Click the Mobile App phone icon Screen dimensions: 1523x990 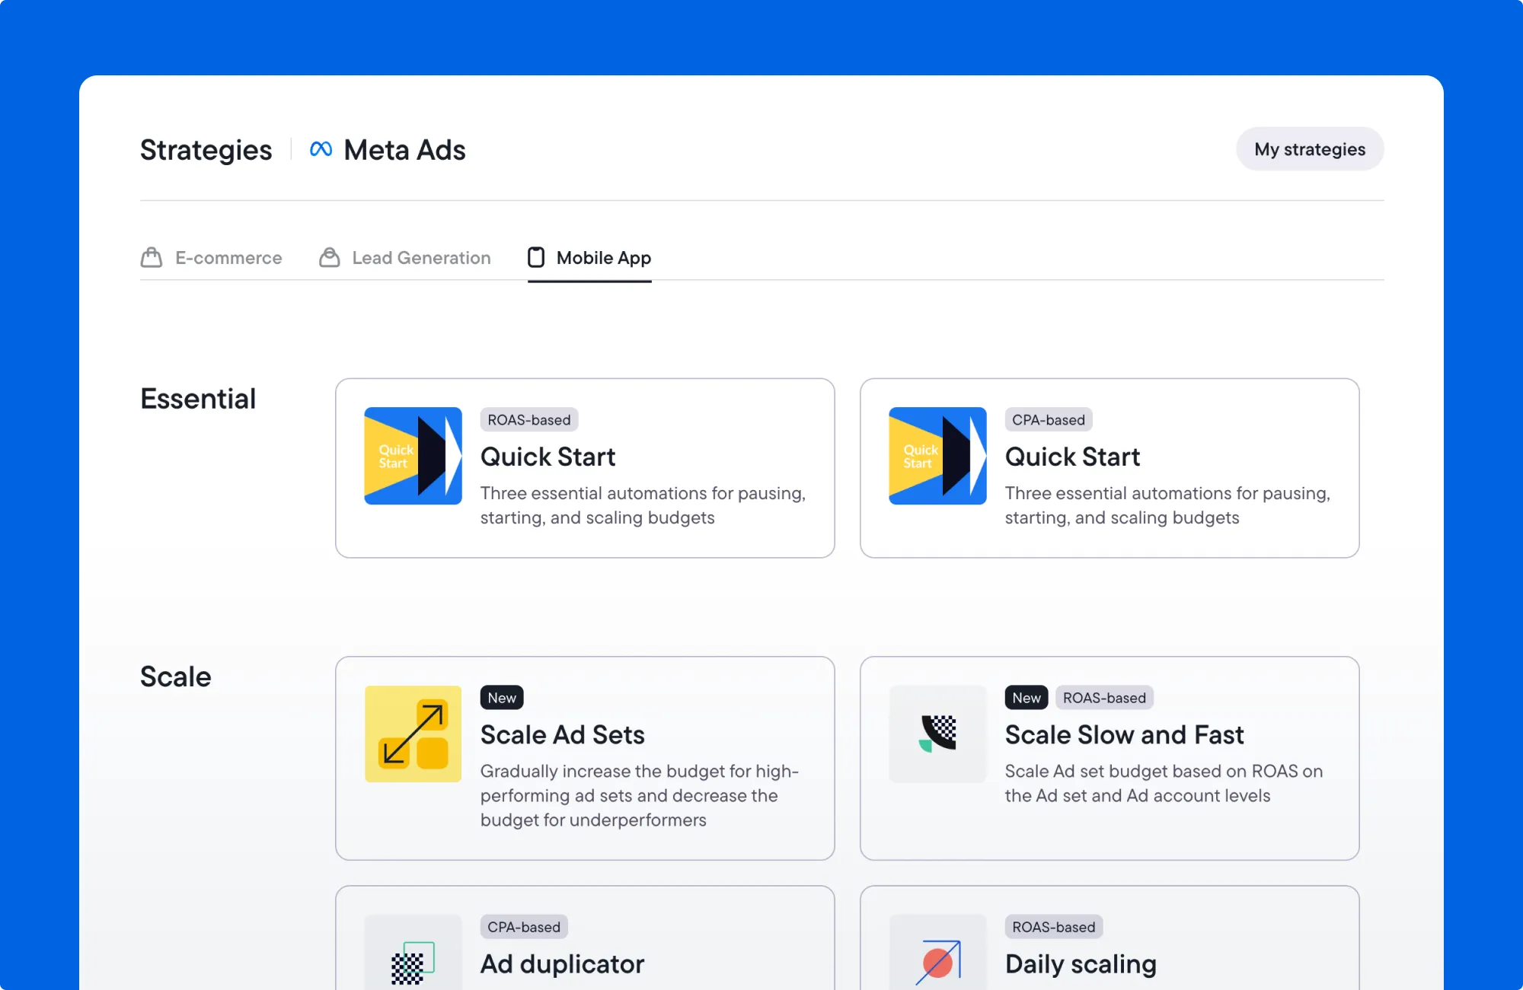536,257
